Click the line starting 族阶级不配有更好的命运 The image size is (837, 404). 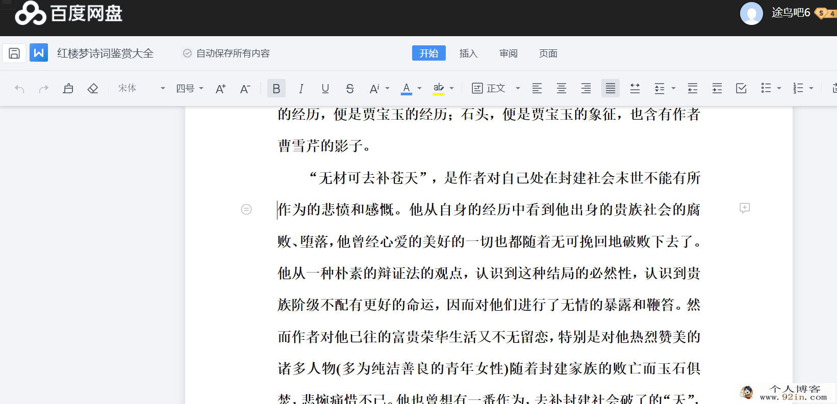(x=489, y=305)
